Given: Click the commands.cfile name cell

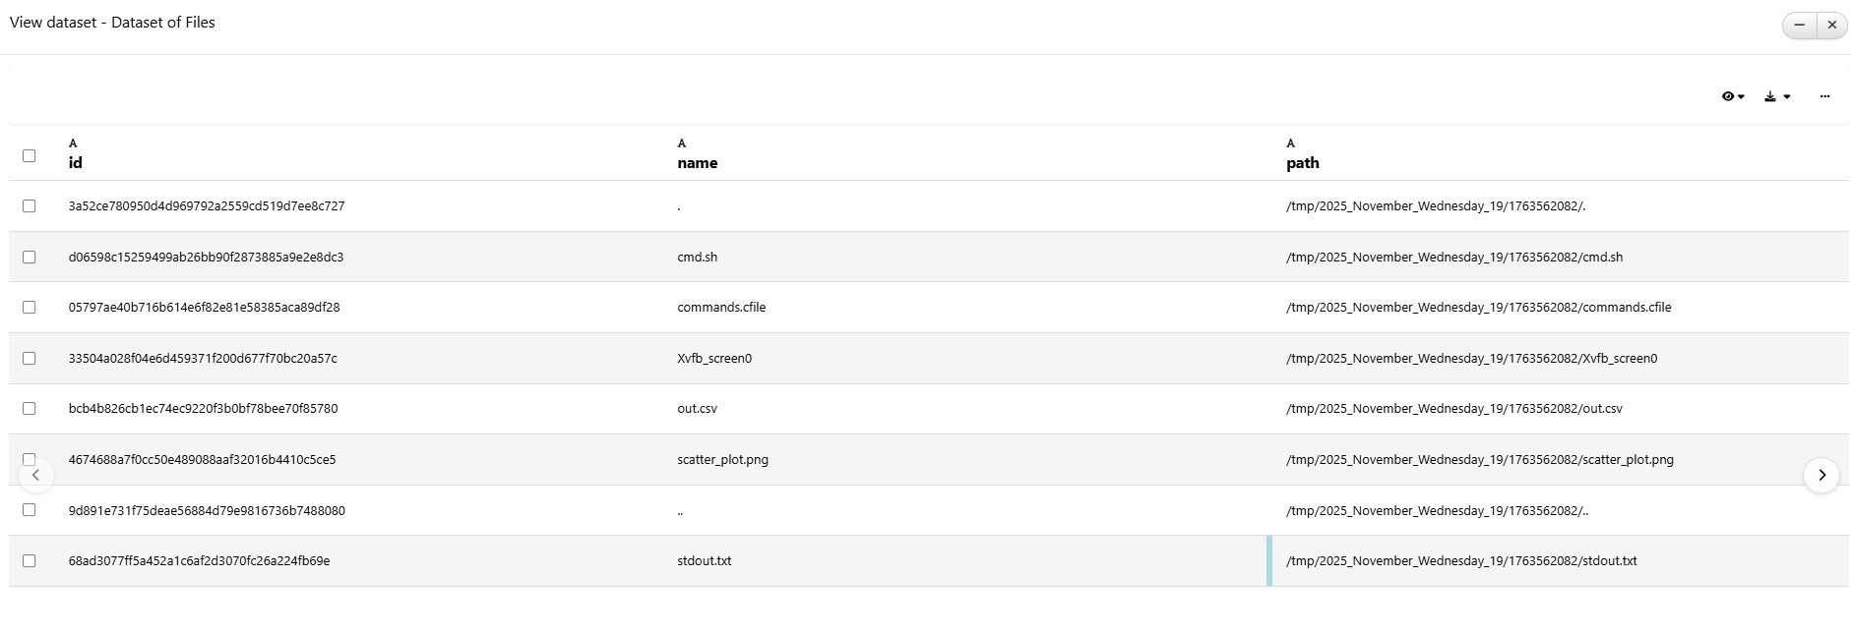Looking at the screenshot, I should [x=721, y=307].
